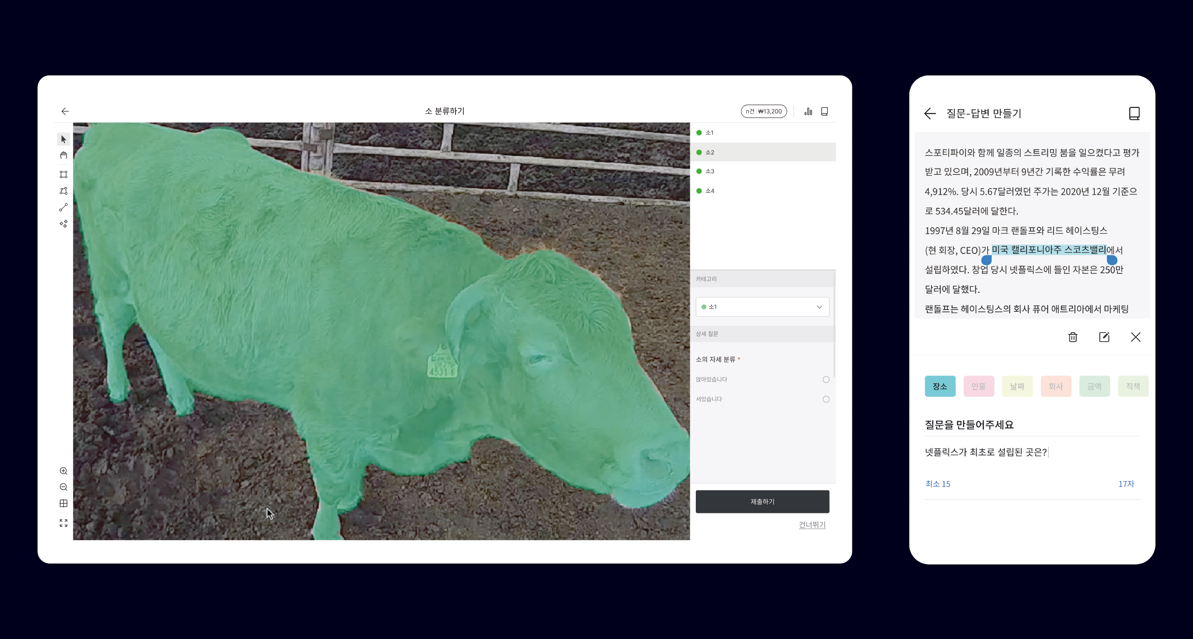Toggle grid overlay icon
Image resolution: width=1193 pixels, height=639 pixels.
tap(63, 503)
